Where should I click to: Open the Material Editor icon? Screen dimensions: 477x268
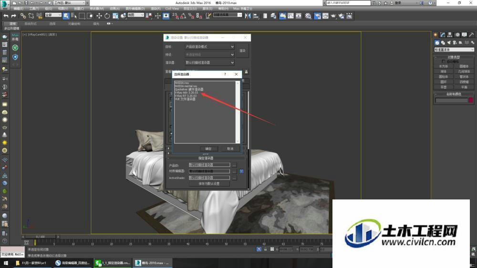[309, 16]
